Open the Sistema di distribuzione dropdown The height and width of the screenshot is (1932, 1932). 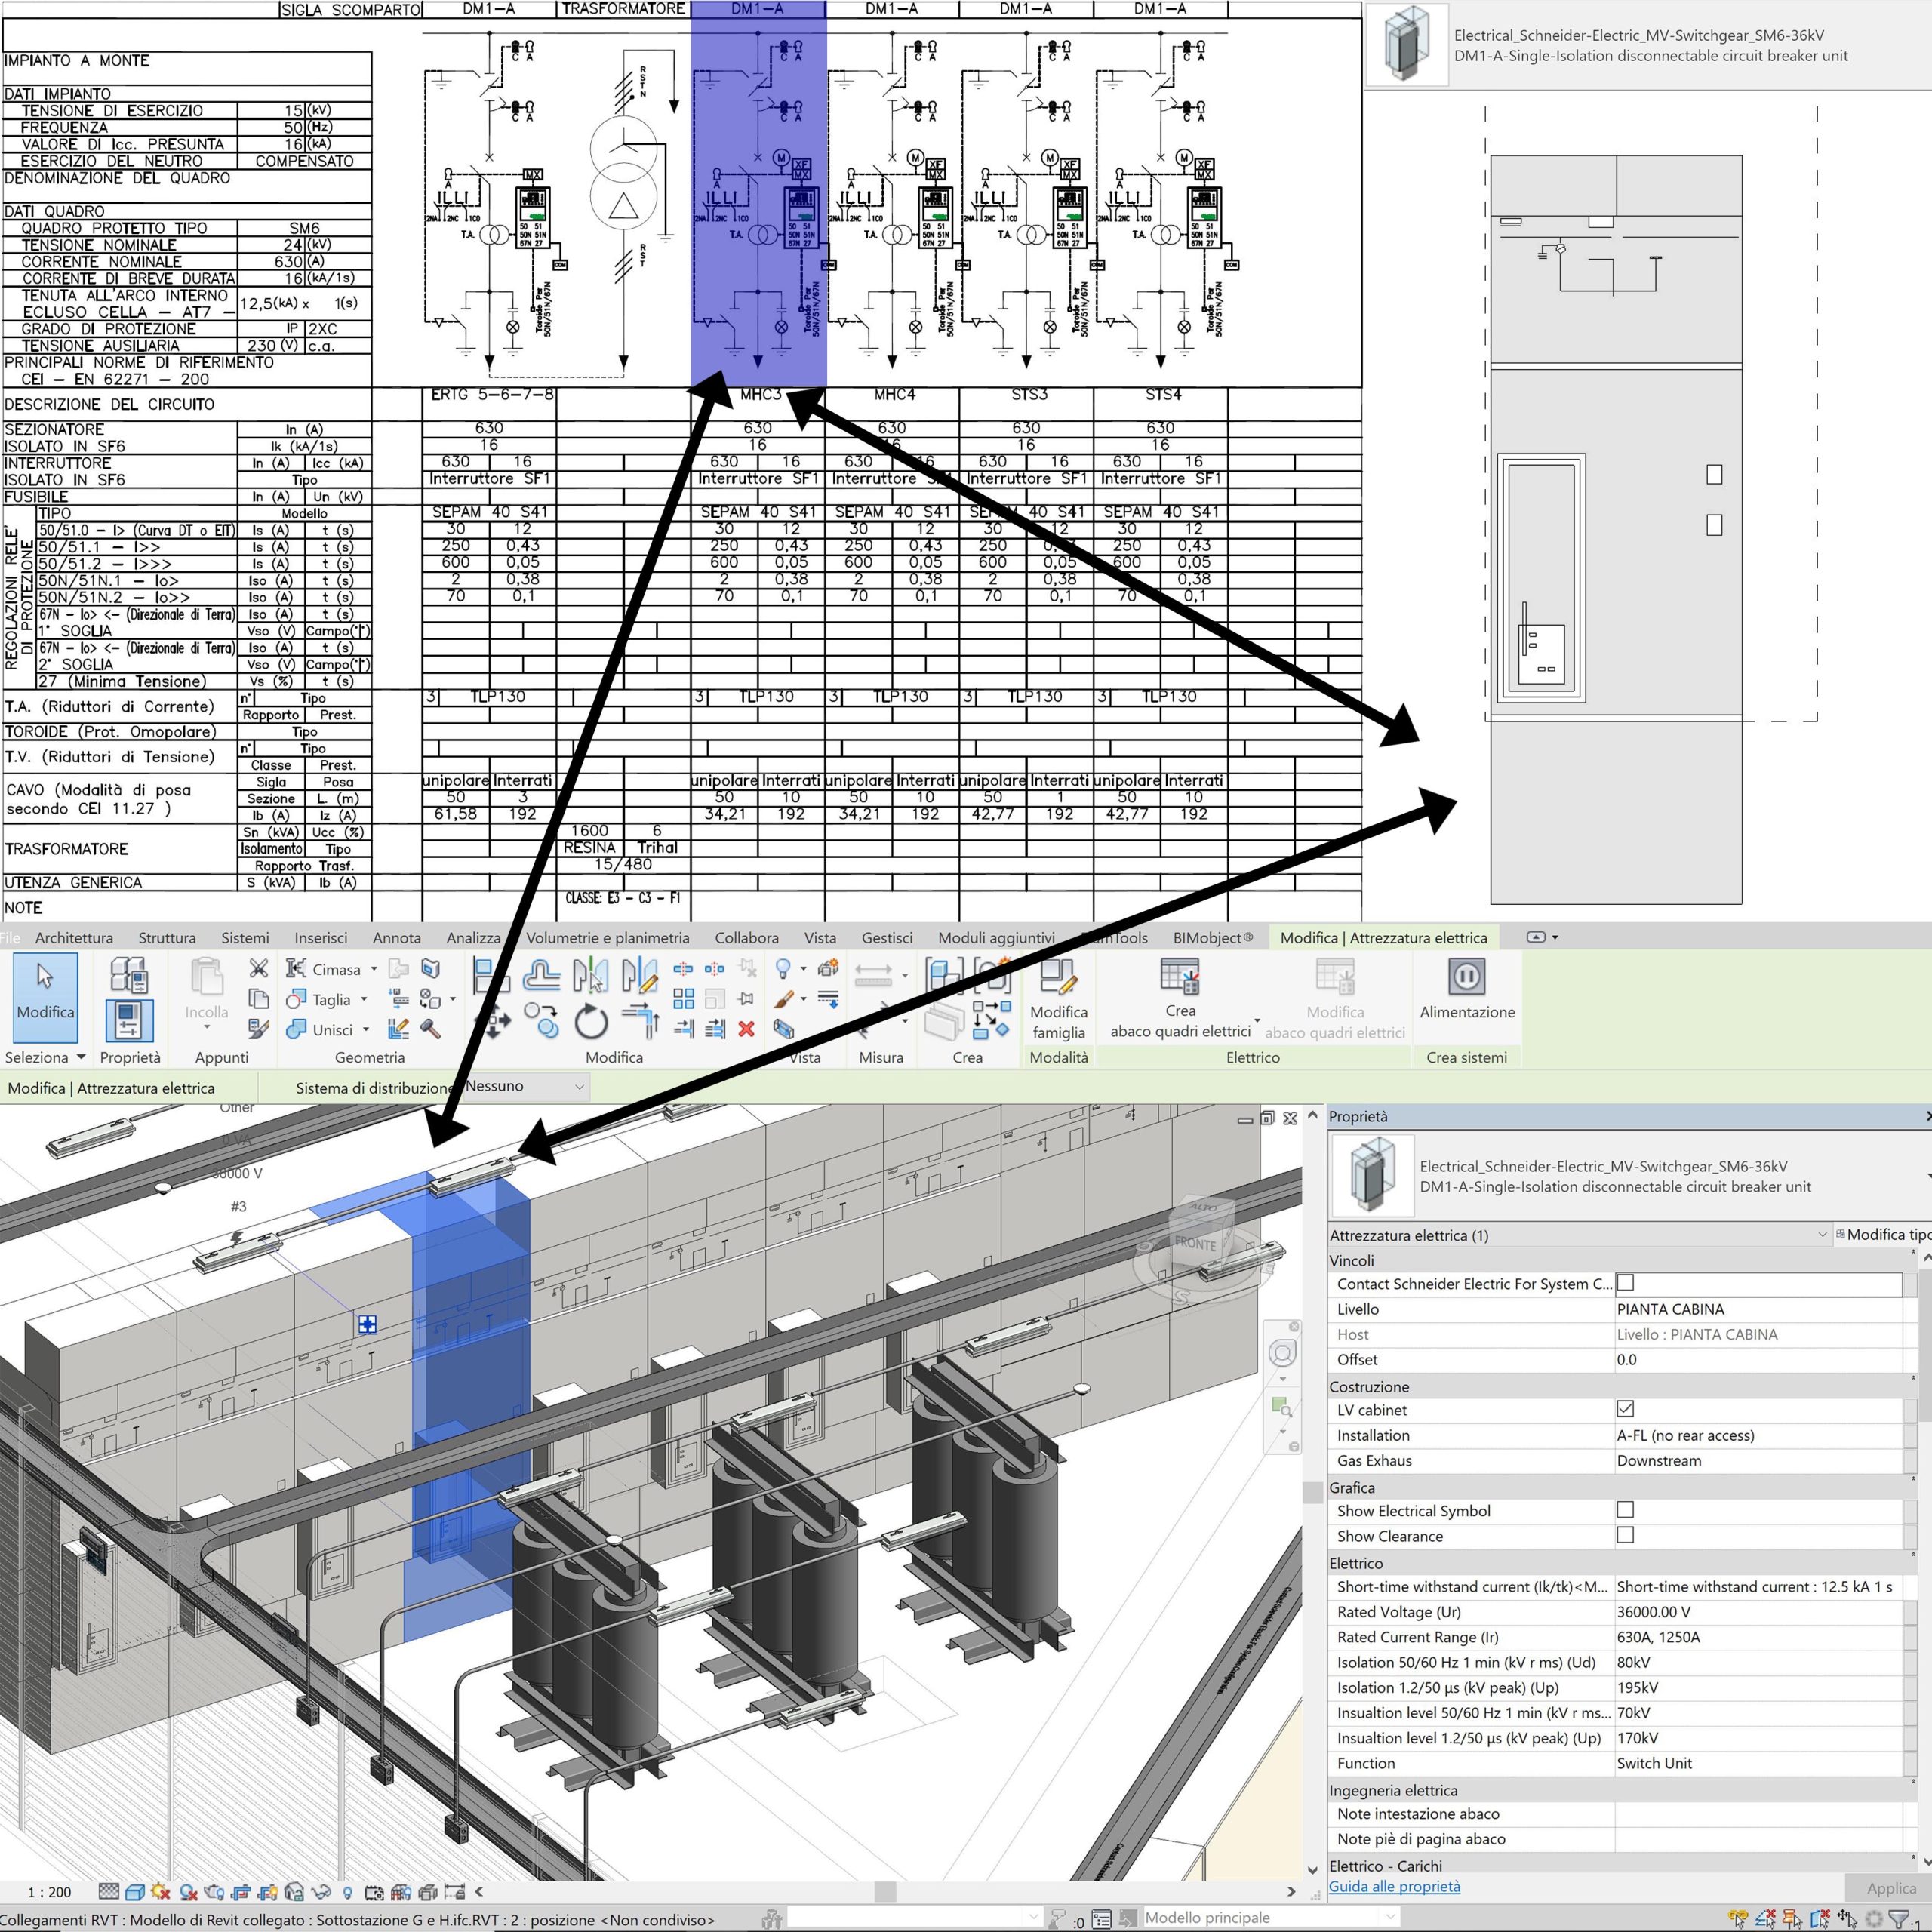pos(525,1087)
